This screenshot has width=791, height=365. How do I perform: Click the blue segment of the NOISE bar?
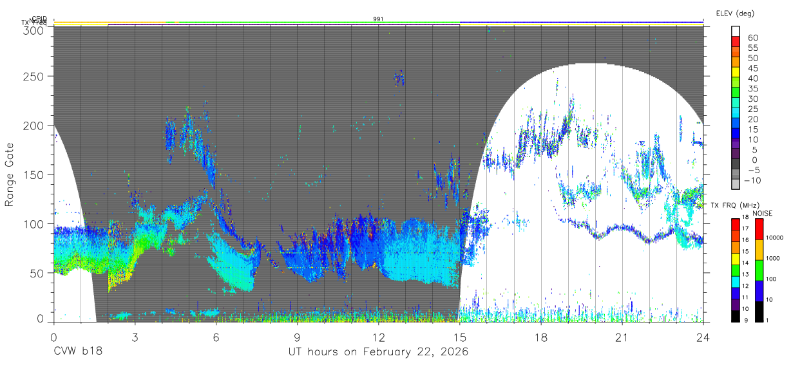point(759,291)
